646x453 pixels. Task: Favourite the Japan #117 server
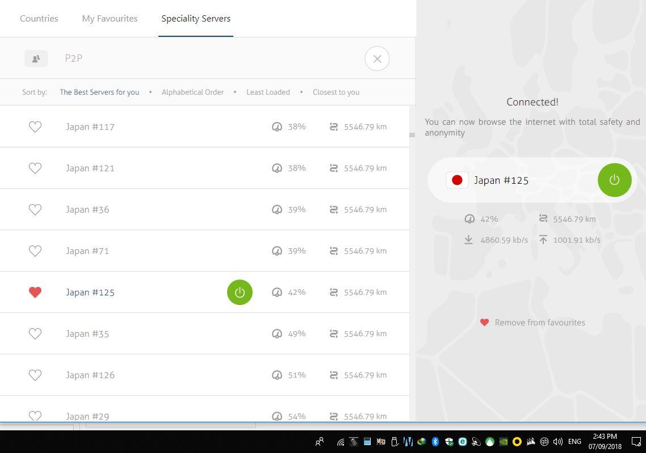coord(35,126)
